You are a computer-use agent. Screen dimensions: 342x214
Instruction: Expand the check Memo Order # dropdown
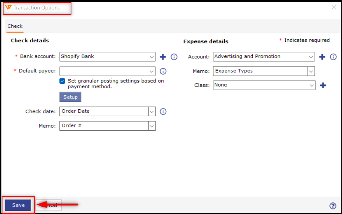[152, 126]
